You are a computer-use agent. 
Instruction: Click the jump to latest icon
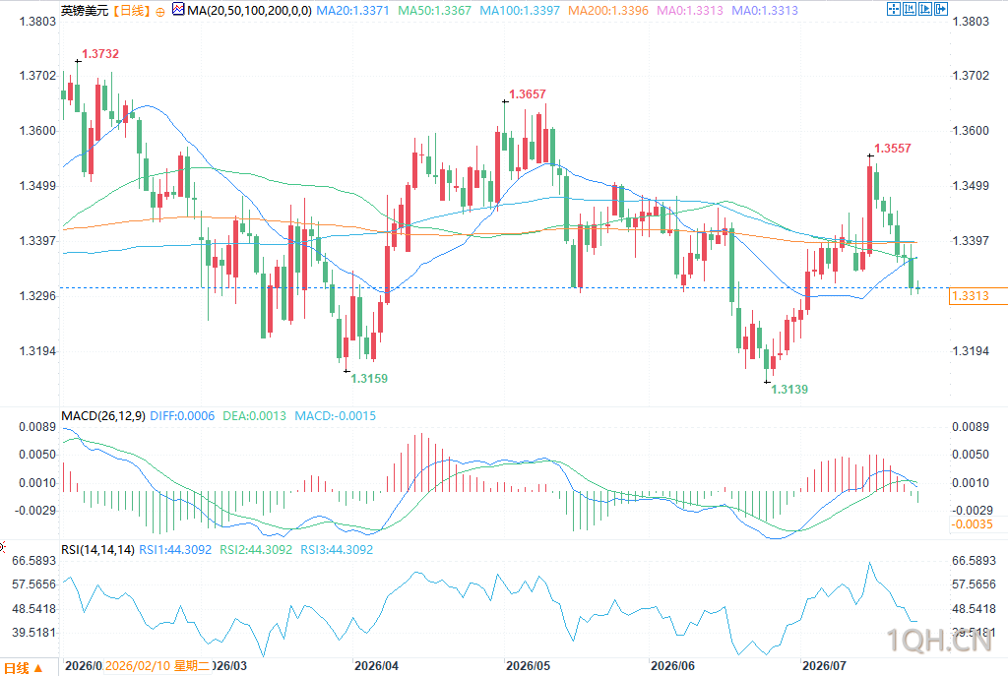click(x=941, y=9)
